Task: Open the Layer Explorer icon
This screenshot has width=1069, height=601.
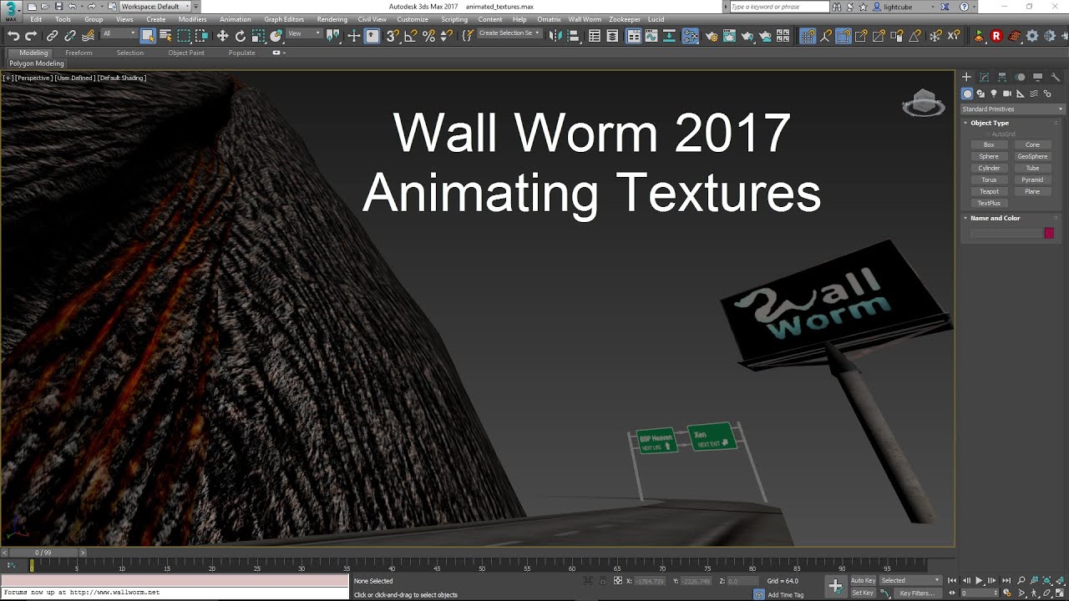Action: click(613, 36)
